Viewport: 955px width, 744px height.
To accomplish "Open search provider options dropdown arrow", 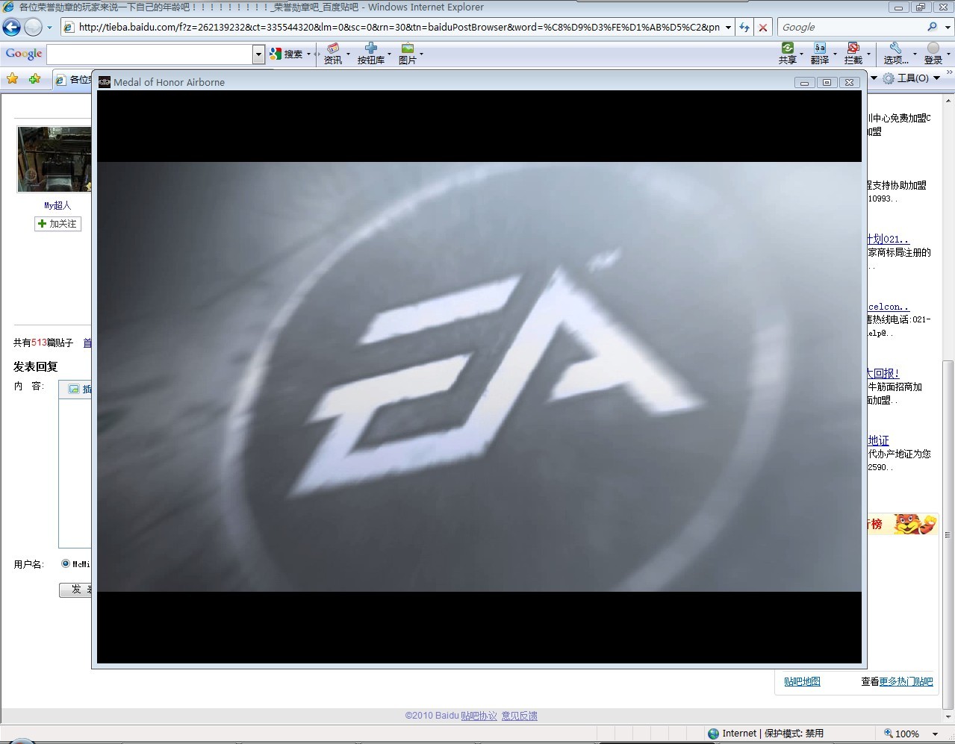I will pyautogui.click(x=947, y=28).
